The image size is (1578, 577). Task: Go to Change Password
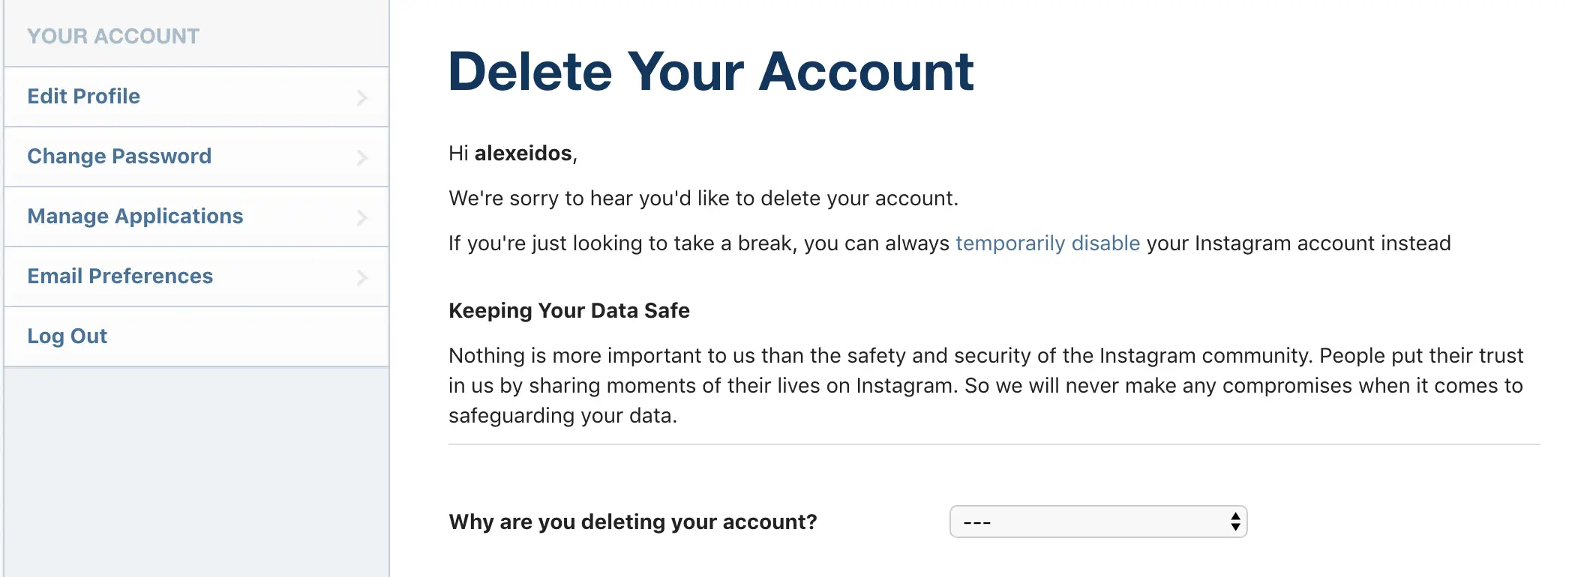point(119,157)
